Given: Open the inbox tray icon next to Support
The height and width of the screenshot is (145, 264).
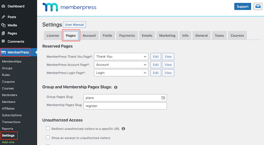Looking at the screenshot, I should [258, 6].
